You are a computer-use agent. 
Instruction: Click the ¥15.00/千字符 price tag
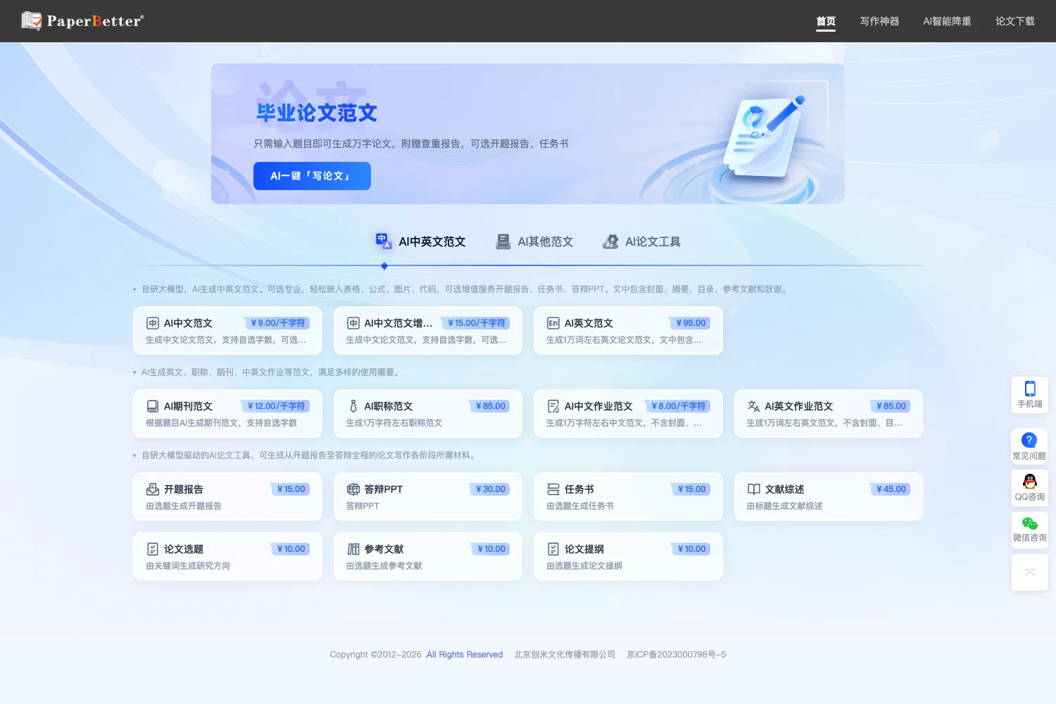(x=476, y=323)
